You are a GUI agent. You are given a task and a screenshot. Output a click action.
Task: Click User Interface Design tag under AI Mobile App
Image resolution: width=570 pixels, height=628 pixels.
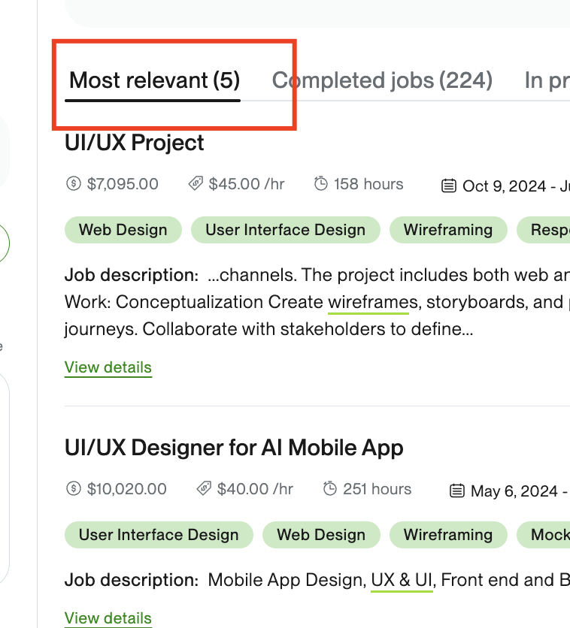pos(159,535)
